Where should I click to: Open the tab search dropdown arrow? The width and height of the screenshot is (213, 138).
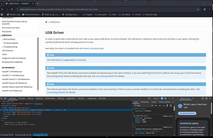pyautogui.click(x=2, y=4)
